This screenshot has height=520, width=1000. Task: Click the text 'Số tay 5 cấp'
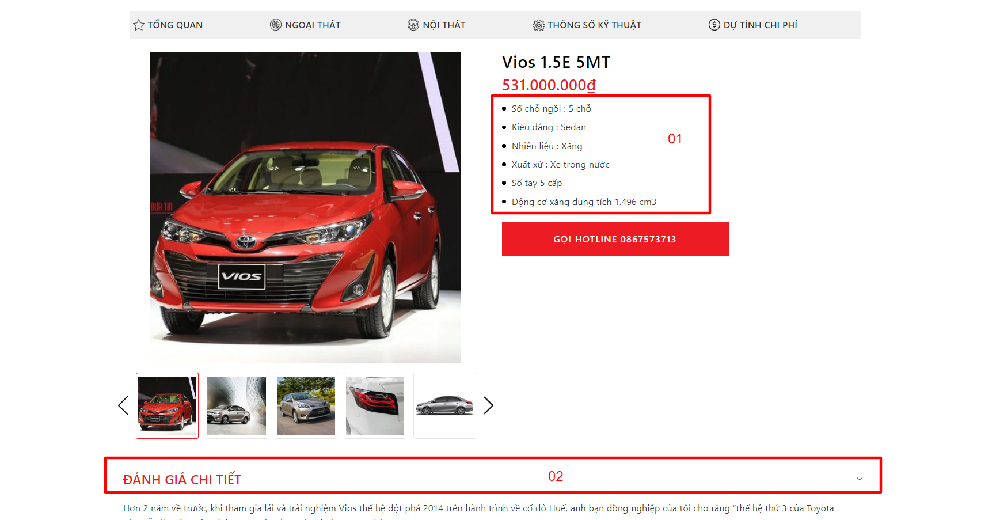[537, 183]
